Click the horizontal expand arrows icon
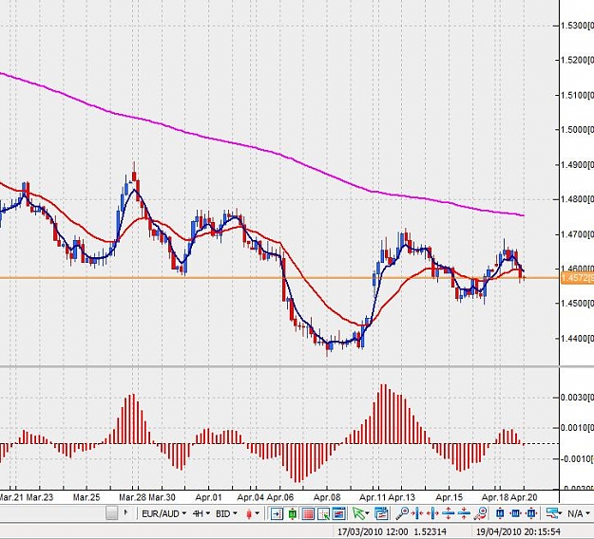 (x=432, y=513)
